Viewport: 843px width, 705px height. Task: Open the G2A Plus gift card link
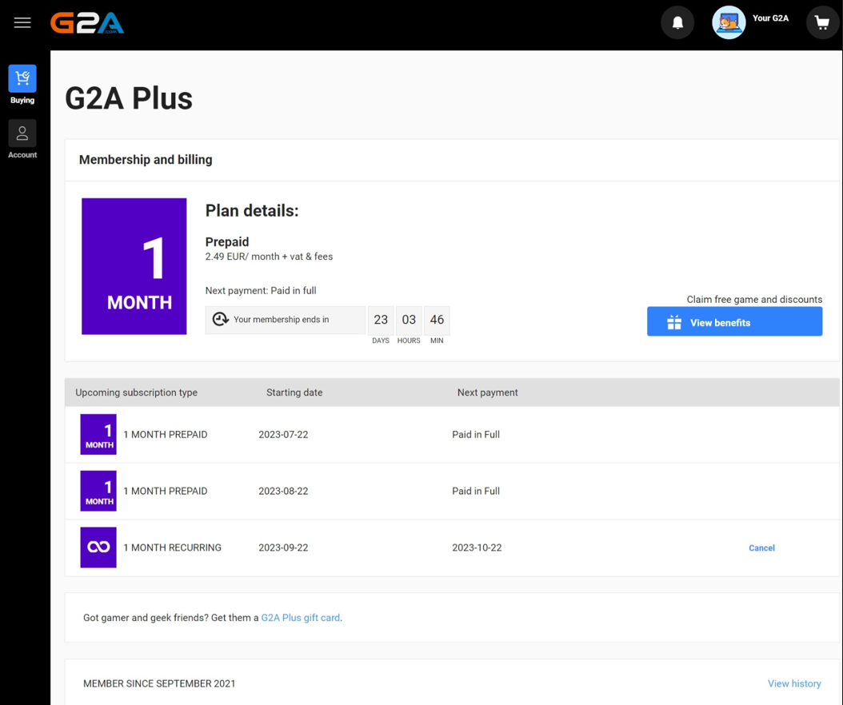point(299,617)
